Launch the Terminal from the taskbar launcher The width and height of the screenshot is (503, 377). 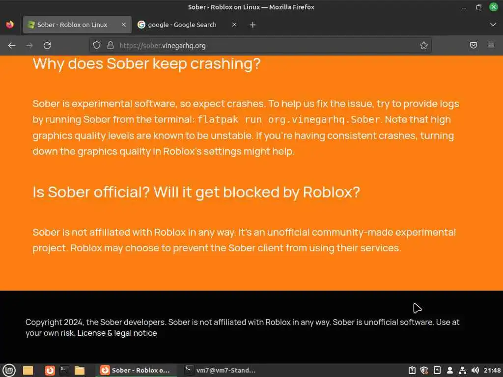coord(64,370)
